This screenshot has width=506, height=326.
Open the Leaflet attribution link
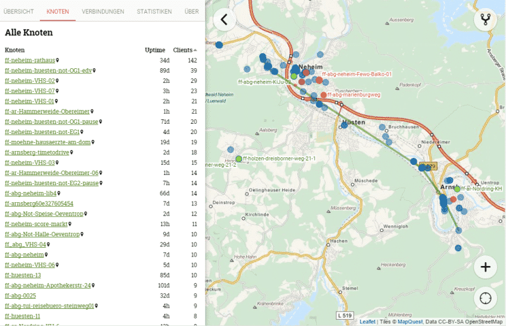tap(367, 322)
